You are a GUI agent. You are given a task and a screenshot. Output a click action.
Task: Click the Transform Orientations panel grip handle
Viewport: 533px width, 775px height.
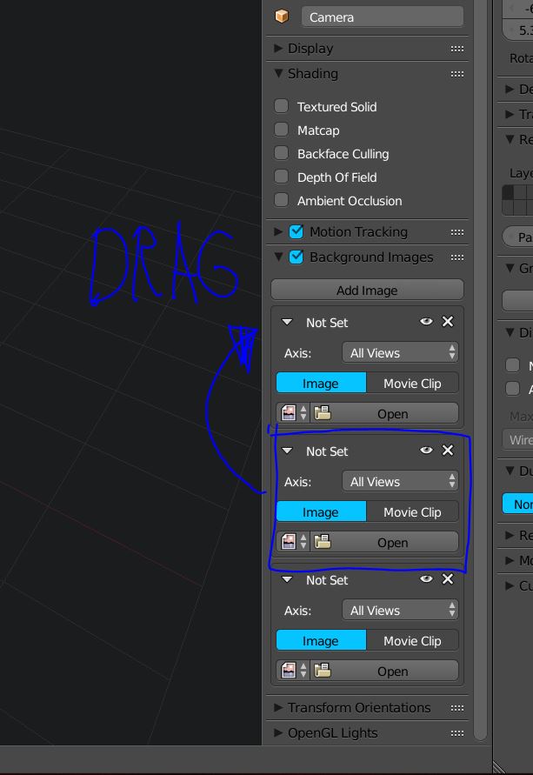pyautogui.click(x=457, y=708)
